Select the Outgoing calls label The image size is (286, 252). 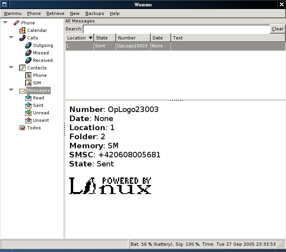pos(43,45)
